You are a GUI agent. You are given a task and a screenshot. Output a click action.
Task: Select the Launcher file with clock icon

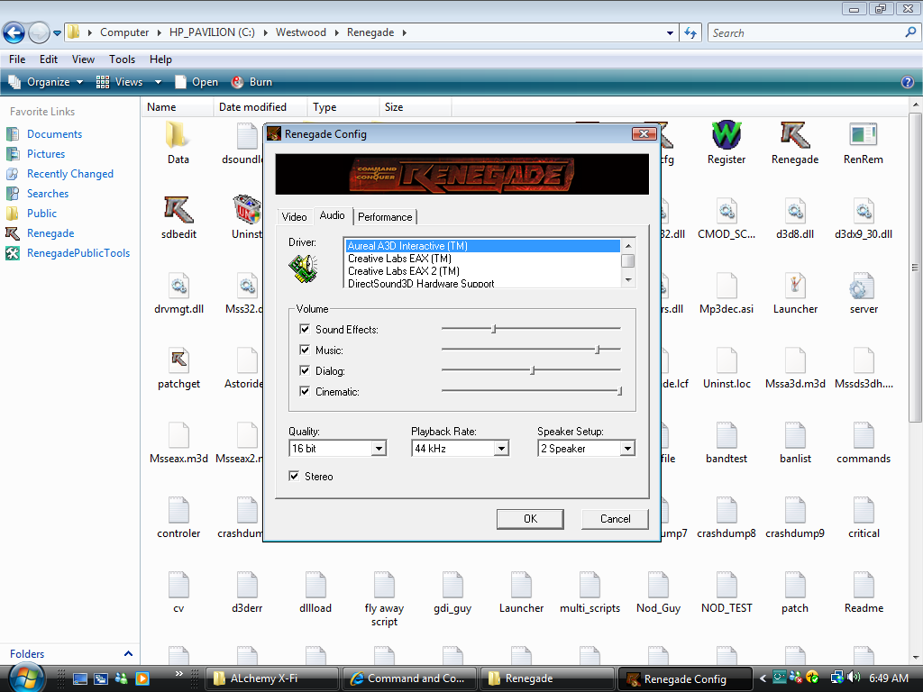coord(794,287)
